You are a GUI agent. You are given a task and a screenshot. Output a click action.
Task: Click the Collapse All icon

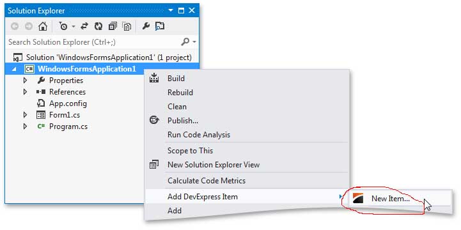click(113, 26)
